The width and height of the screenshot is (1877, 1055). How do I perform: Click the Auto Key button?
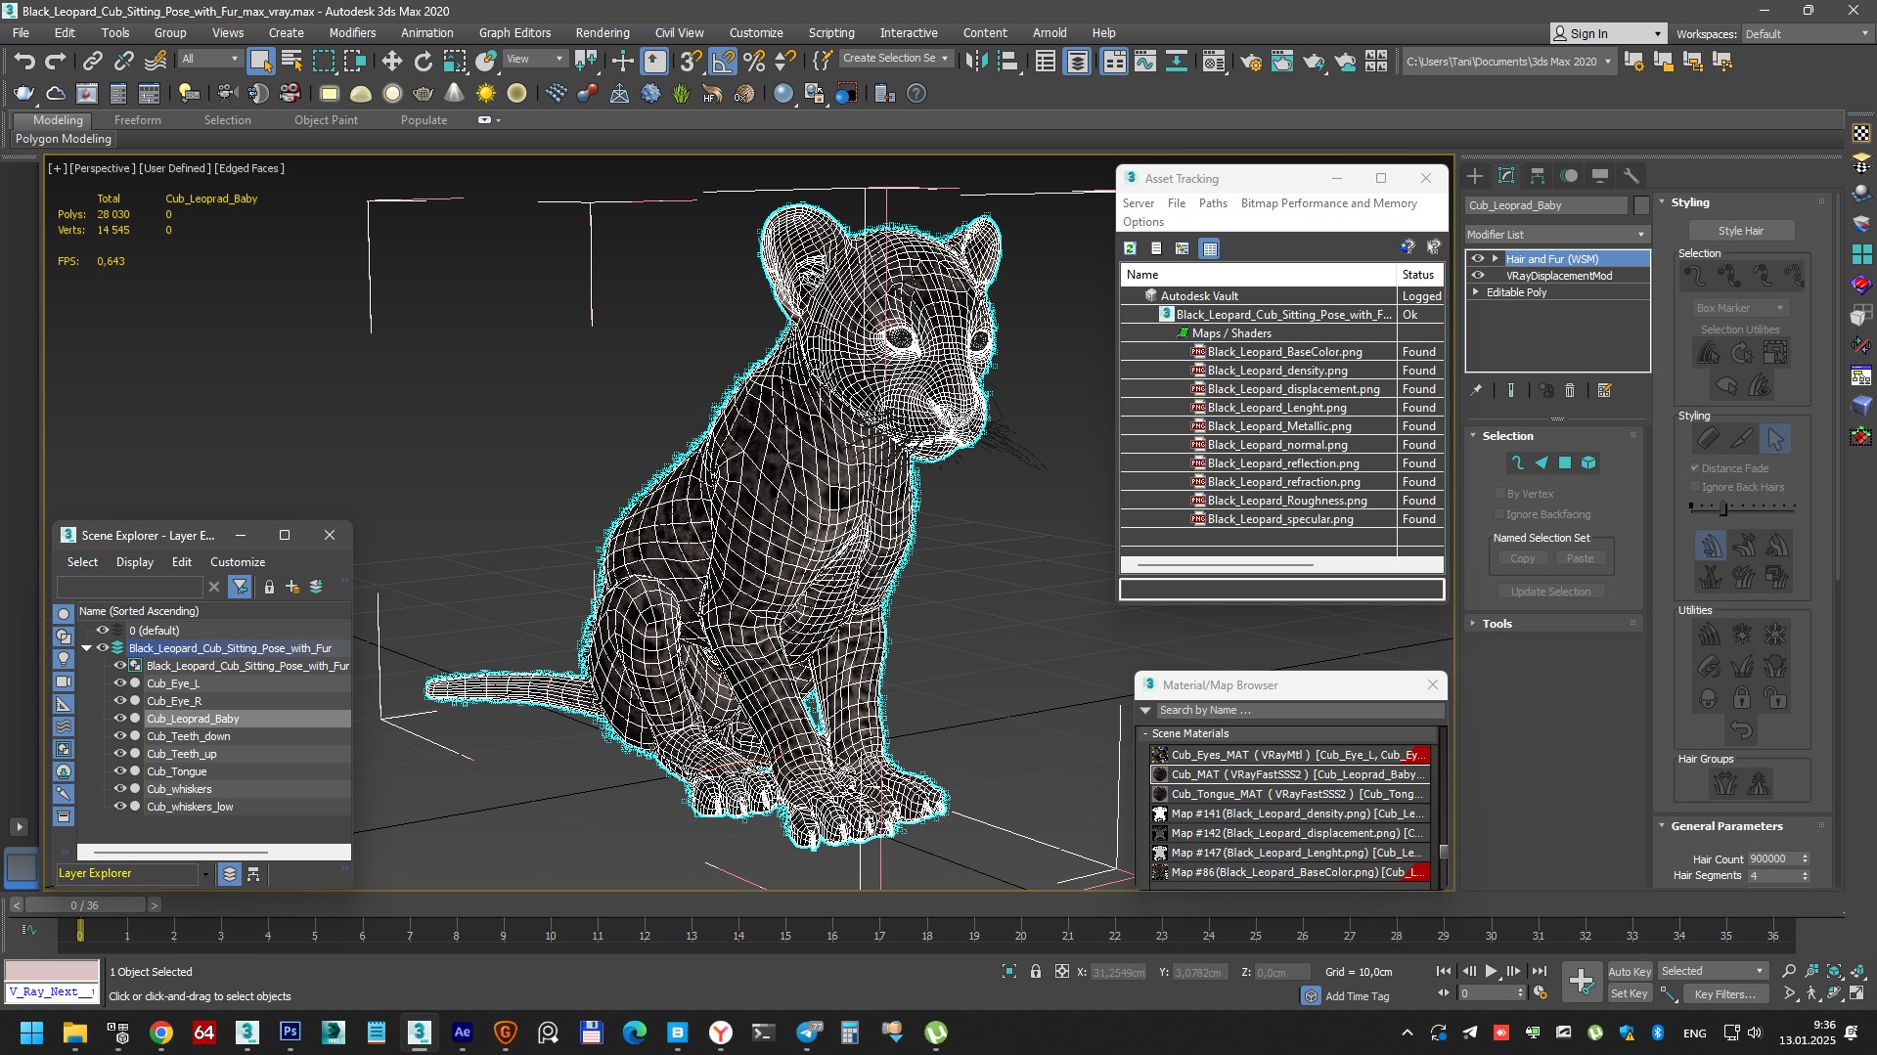click(1630, 972)
